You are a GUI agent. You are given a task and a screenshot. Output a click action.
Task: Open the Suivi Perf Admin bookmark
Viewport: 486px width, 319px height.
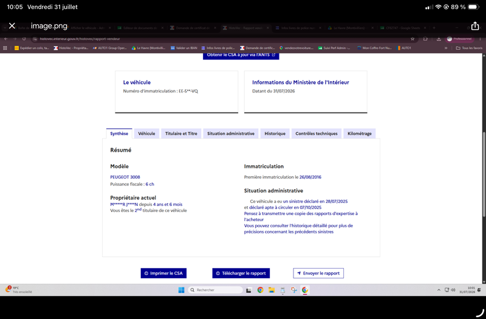(x=334, y=48)
